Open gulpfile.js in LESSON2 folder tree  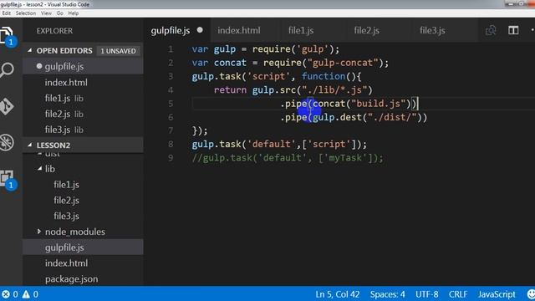tap(83, 247)
